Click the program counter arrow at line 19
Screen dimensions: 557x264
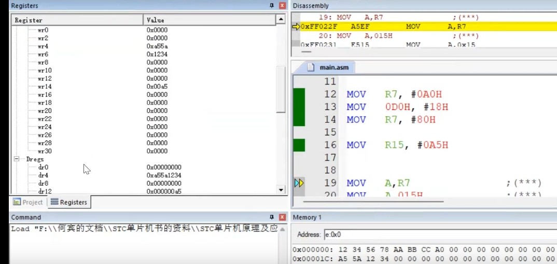tap(299, 183)
